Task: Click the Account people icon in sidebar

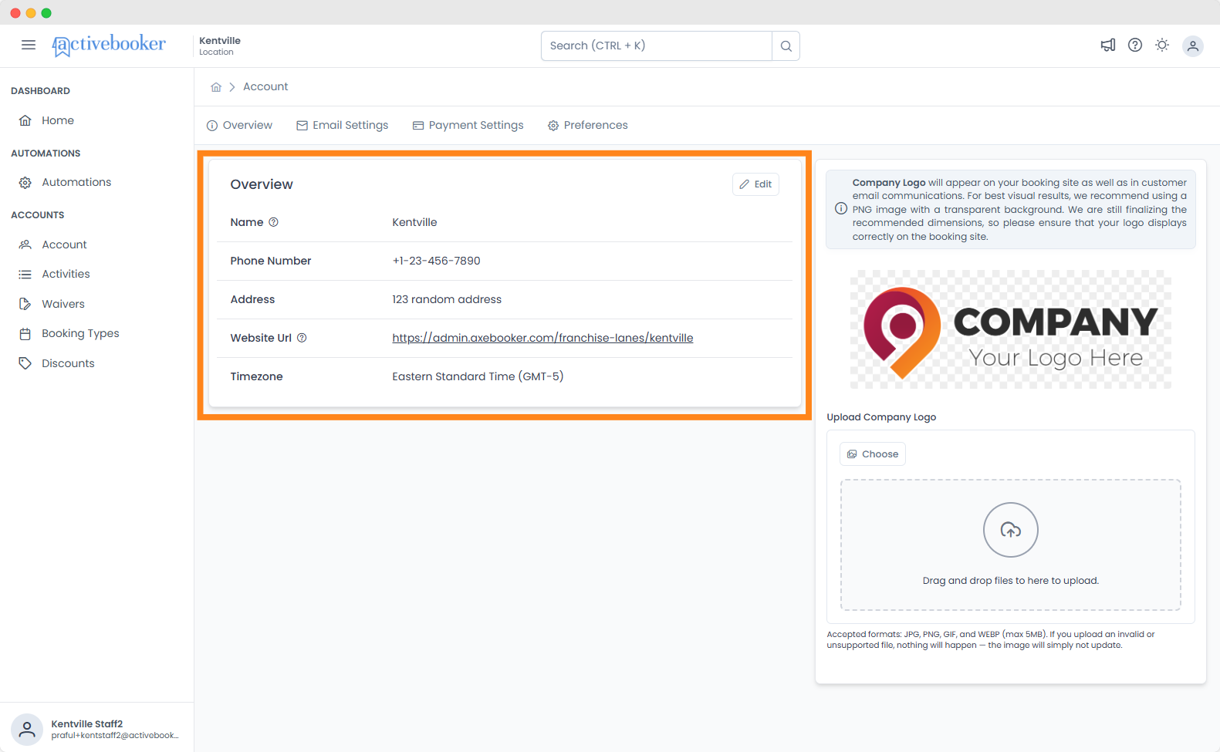Action: click(x=25, y=244)
